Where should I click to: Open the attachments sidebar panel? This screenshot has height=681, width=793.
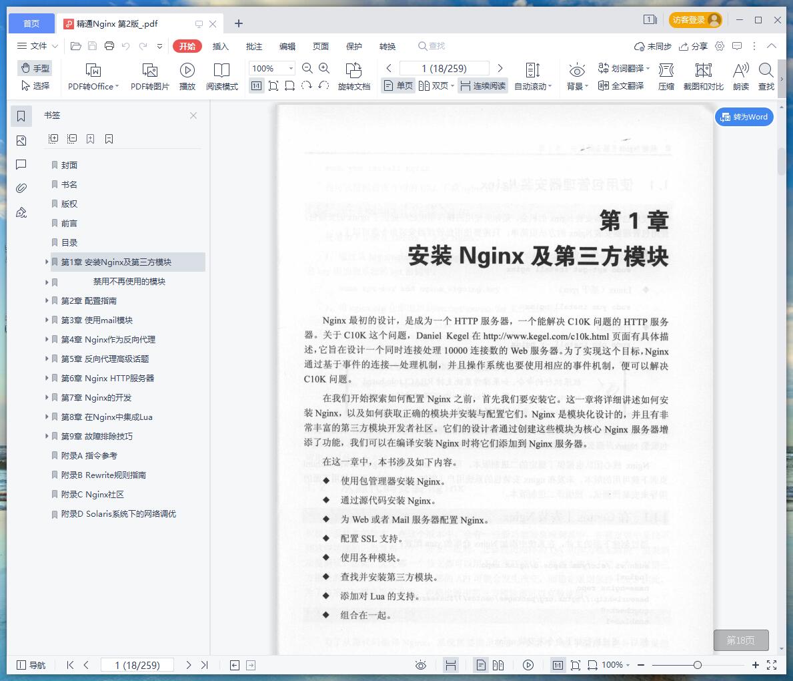21,188
